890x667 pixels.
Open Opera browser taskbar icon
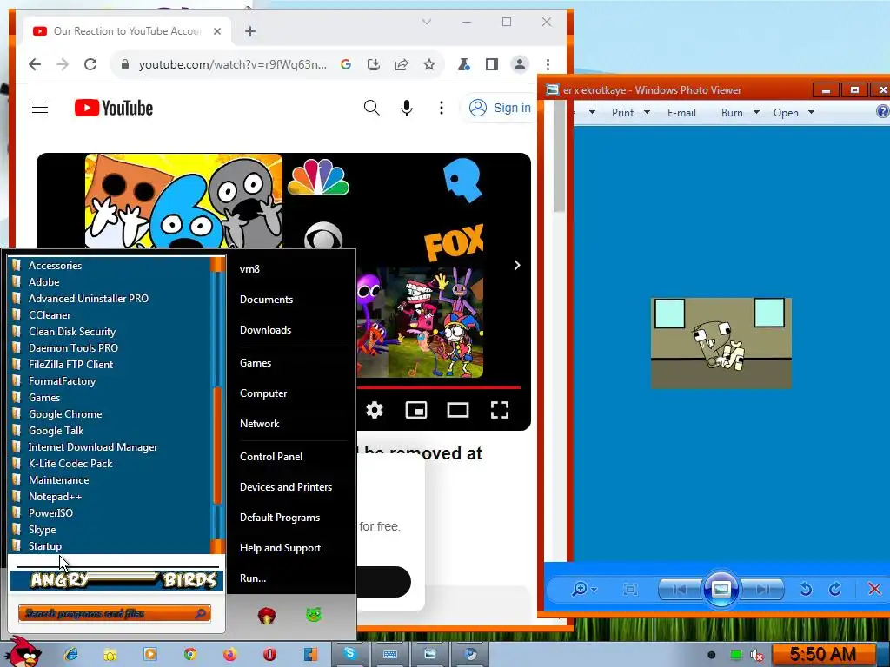(x=269, y=655)
